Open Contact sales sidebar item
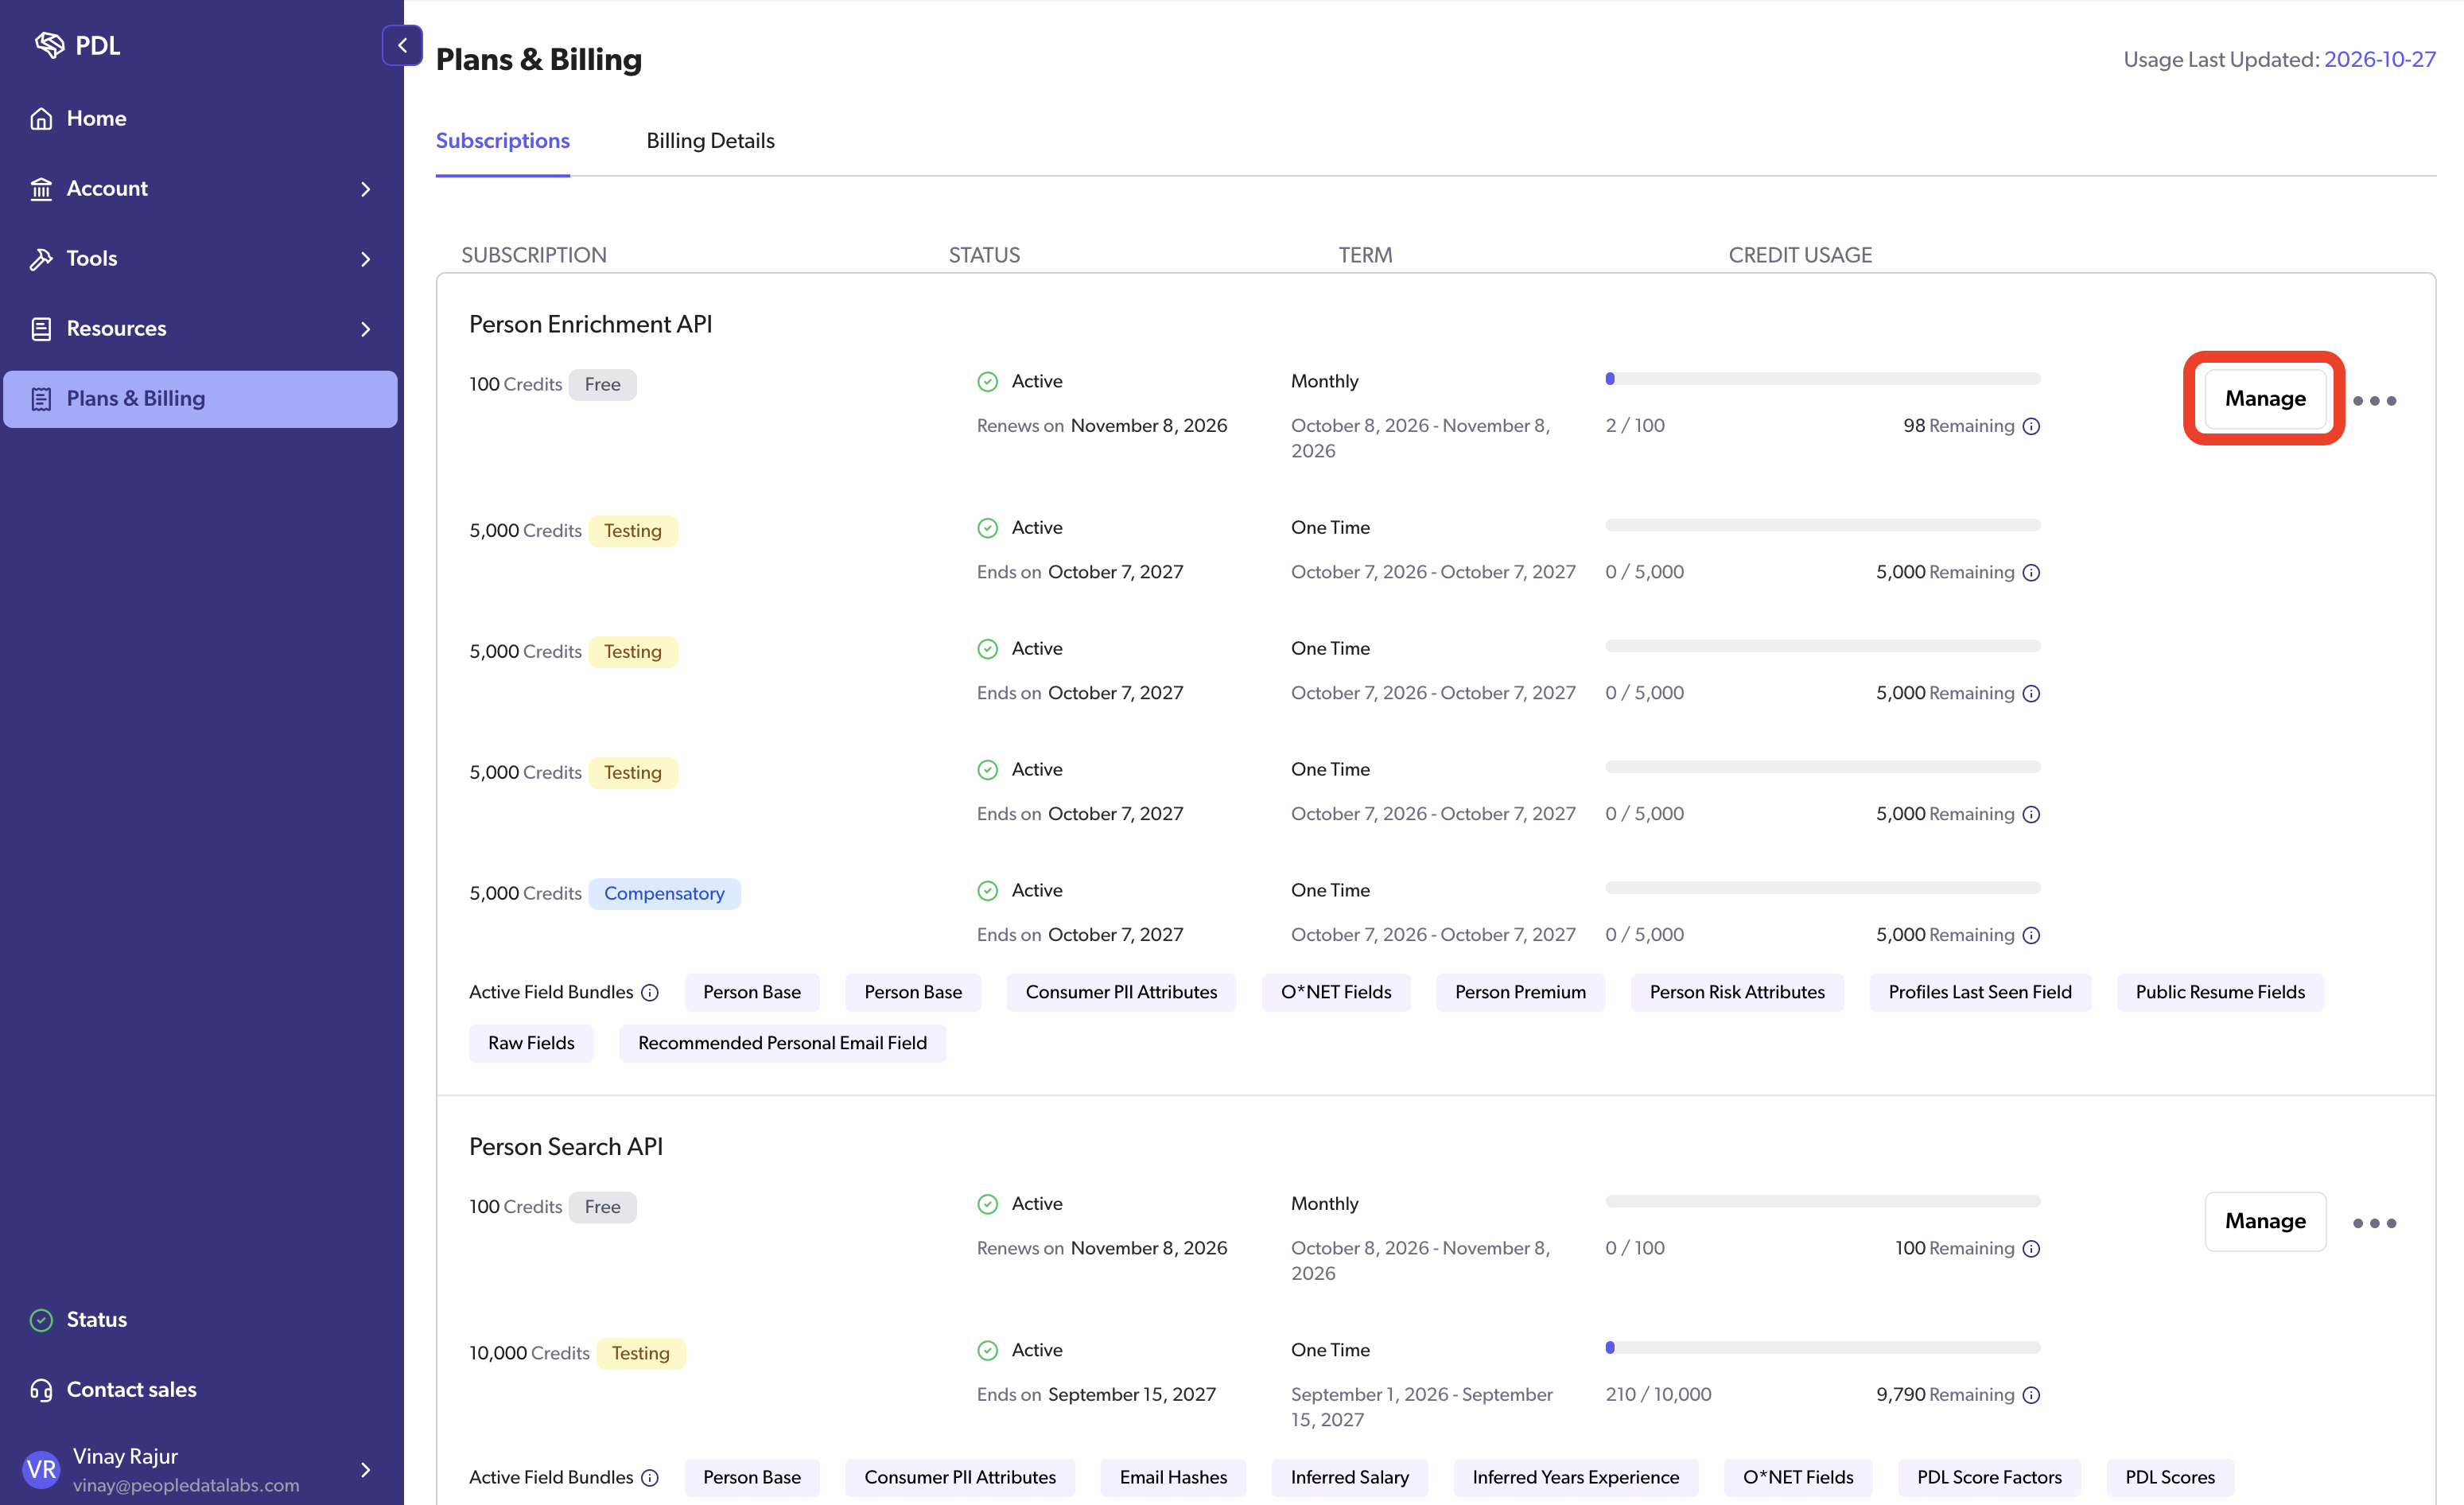 200,1390
